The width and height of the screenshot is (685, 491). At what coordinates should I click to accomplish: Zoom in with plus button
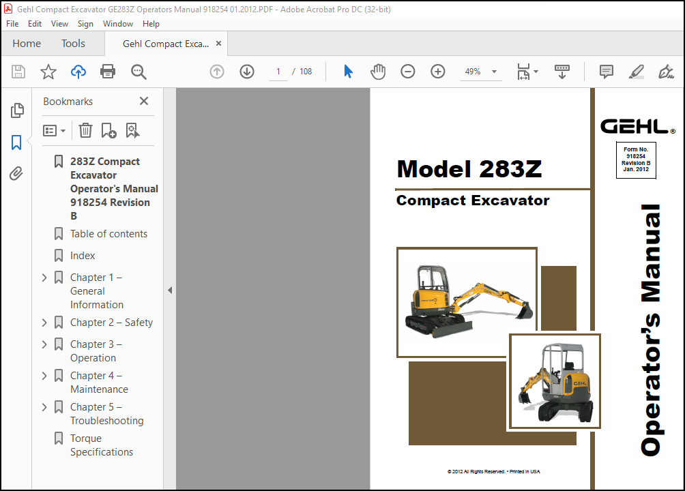point(438,72)
